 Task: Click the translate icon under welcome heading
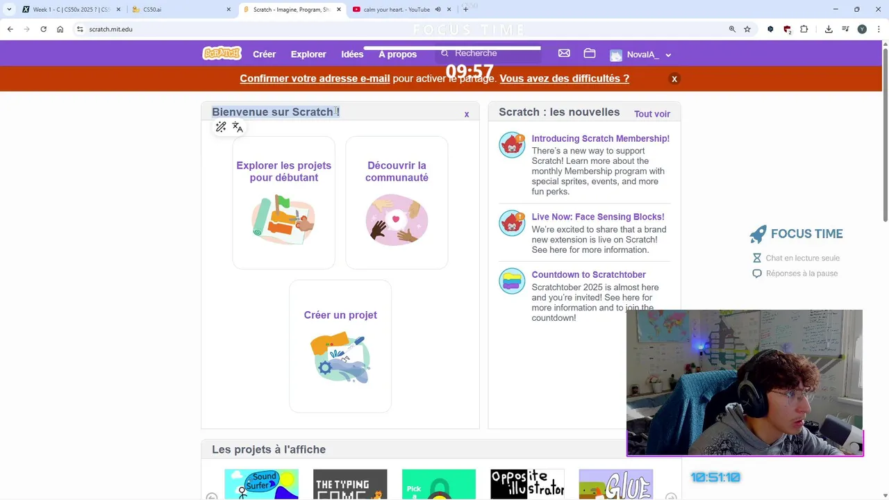(238, 127)
